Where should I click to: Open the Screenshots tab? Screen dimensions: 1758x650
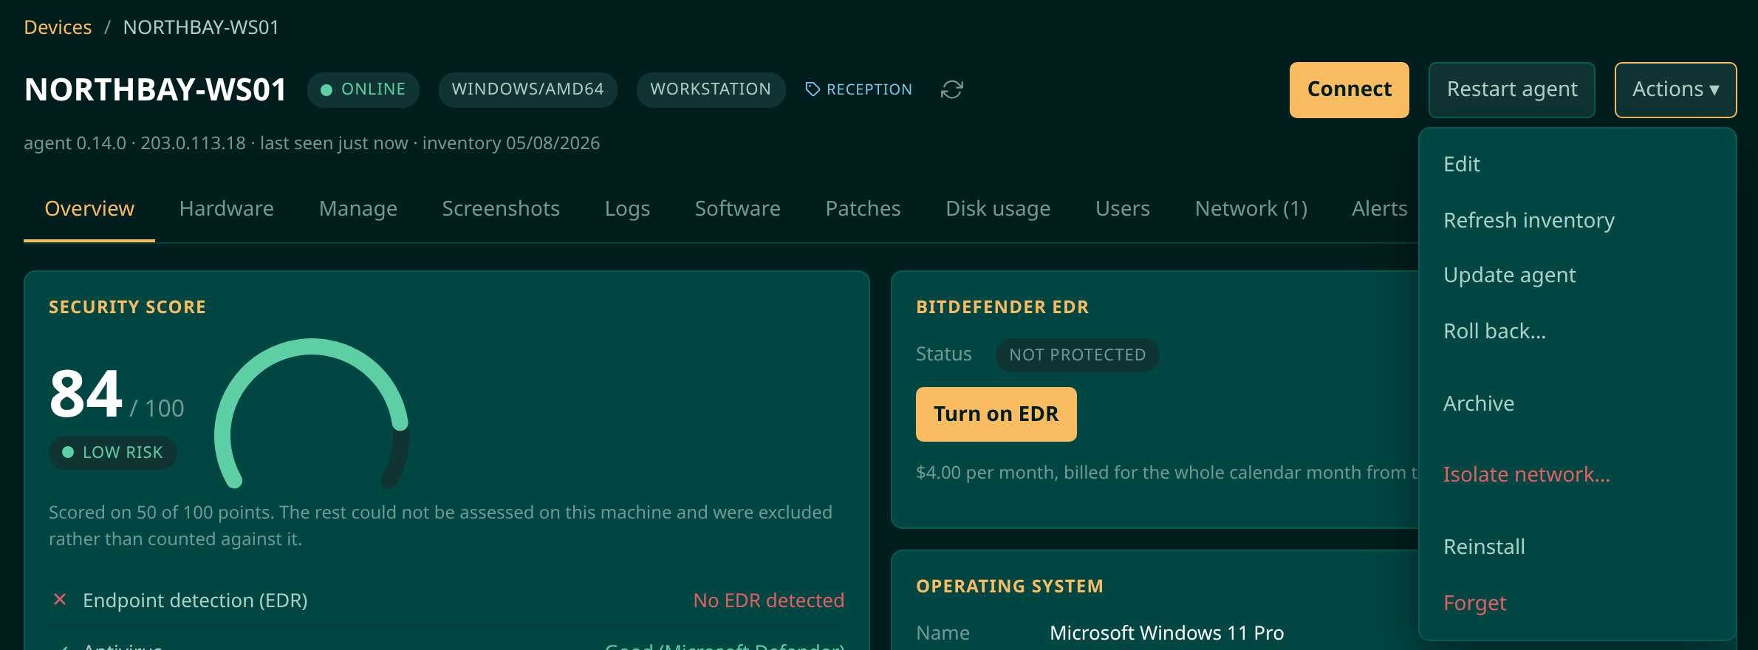coord(500,208)
